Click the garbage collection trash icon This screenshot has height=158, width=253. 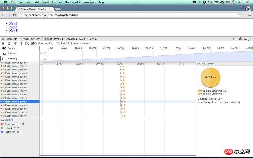[21, 43]
